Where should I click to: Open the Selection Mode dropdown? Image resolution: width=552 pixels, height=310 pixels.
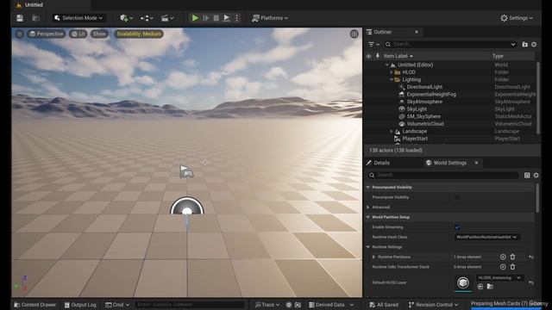78,18
